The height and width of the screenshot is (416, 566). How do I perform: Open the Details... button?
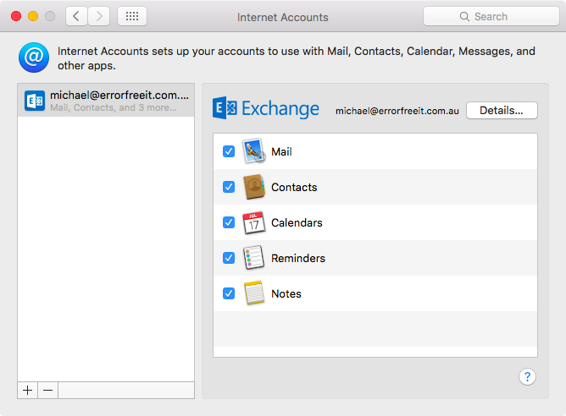[x=502, y=111]
